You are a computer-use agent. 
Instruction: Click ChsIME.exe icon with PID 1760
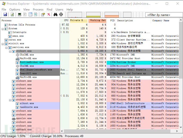click(18, 55)
